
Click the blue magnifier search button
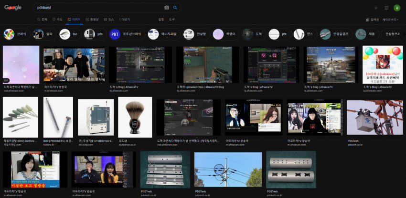(x=175, y=8)
